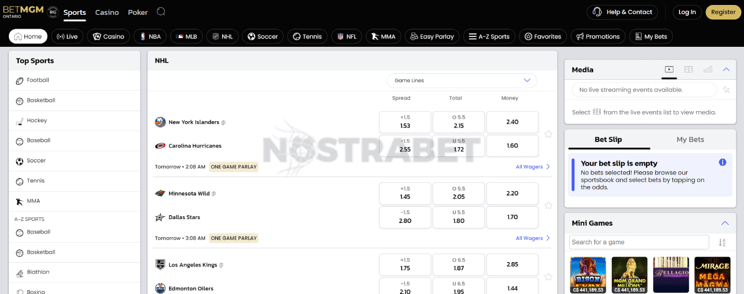Select MMA in Top Sports

tap(74, 201)
